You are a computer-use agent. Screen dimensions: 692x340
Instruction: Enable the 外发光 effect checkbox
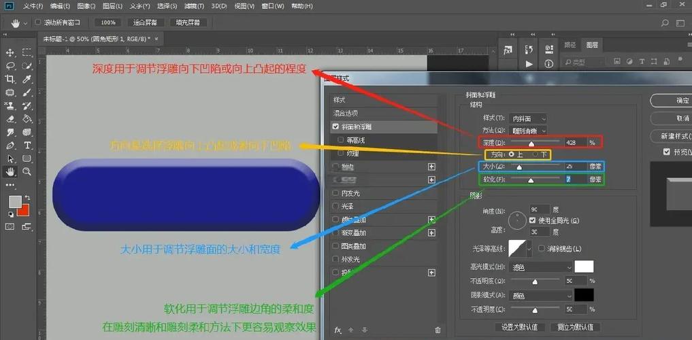click(335, 259)
